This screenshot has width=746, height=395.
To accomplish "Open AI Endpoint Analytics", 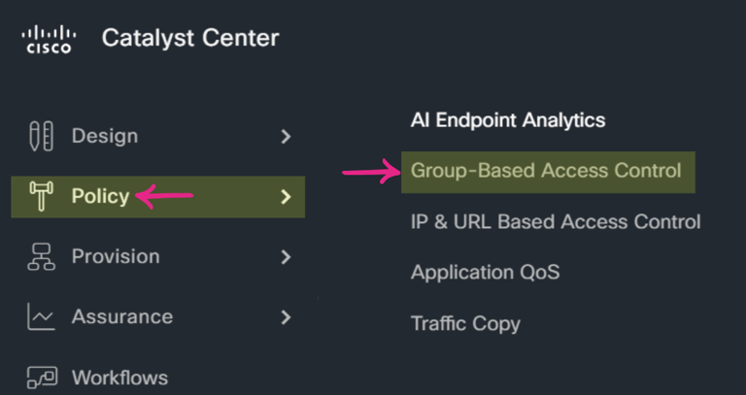I will point(508,120).
